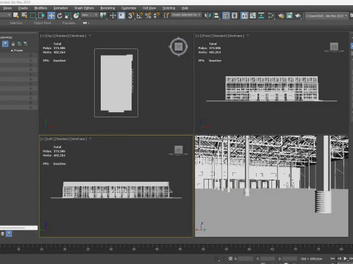The image size is (353, 264).
Task: Toggle Keyboard Shortcut Override button
Action: [121, 15]
